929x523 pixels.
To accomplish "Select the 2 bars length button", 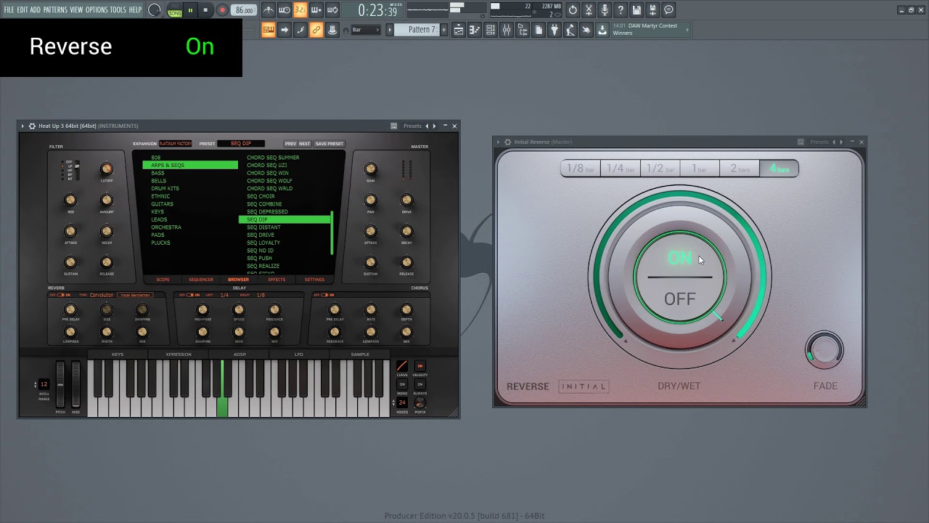I will coord(740,169).
